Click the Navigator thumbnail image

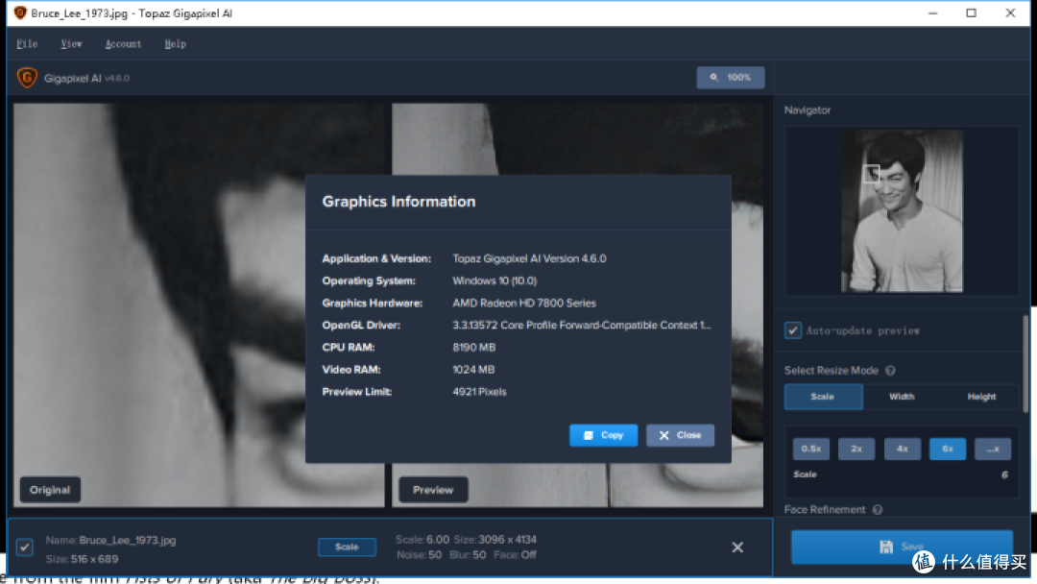point(902,211)
